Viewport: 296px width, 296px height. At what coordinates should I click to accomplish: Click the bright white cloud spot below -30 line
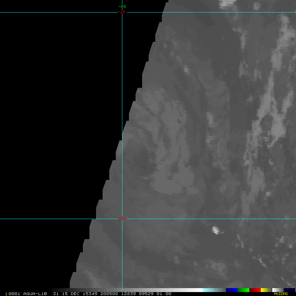[x=216, y=230]
